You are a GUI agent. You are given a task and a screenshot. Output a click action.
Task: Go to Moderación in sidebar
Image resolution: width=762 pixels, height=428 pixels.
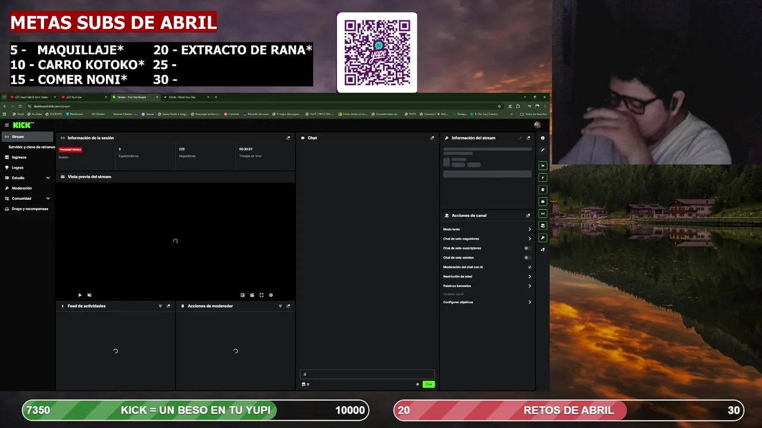pyautogui.click(x=21, y=188)
